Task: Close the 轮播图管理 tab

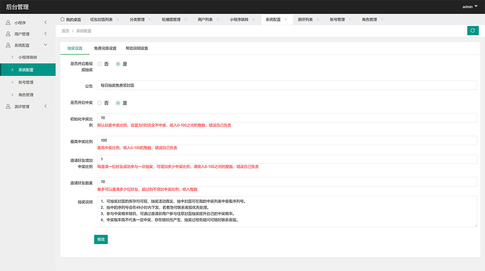Action: 186,19
